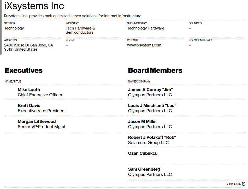
Task: Click Solamere Group LLC company name
Action: pos(148,143)
